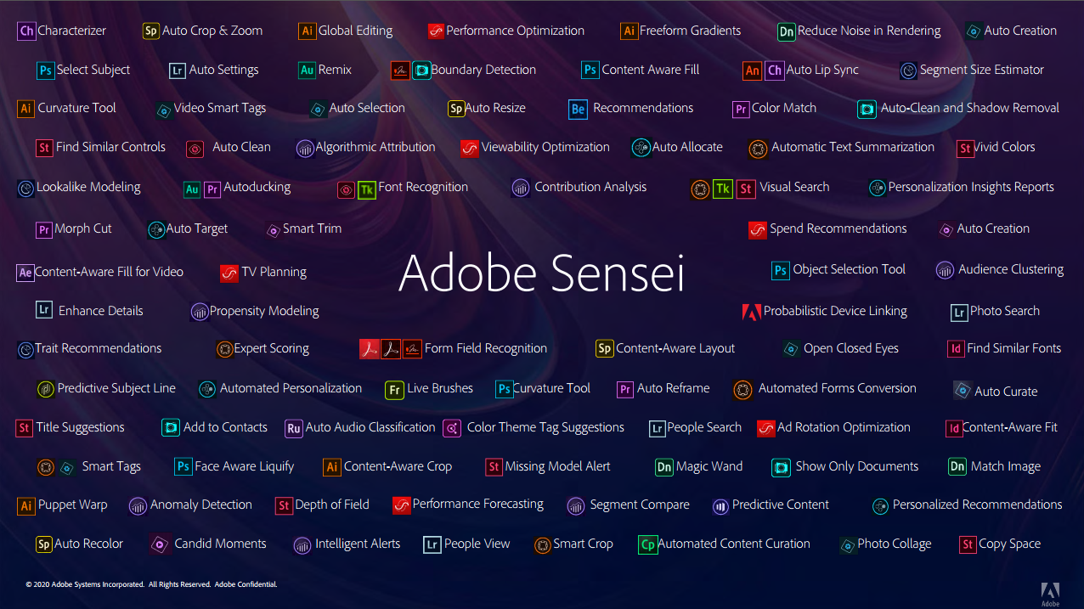Click the Character Animator icon beside Characterizer
The width and height of the screenshot is (1084, 609).
(x=26, y=31)
